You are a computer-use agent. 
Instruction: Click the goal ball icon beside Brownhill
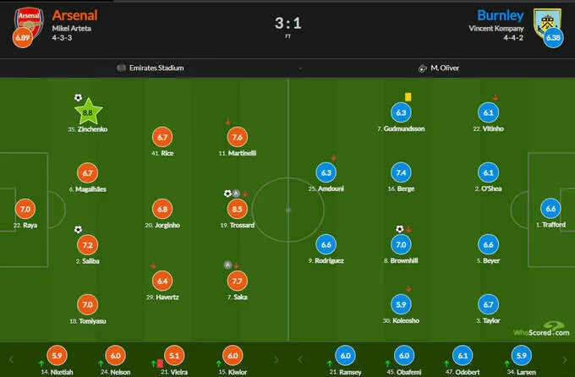click(399, 229)
